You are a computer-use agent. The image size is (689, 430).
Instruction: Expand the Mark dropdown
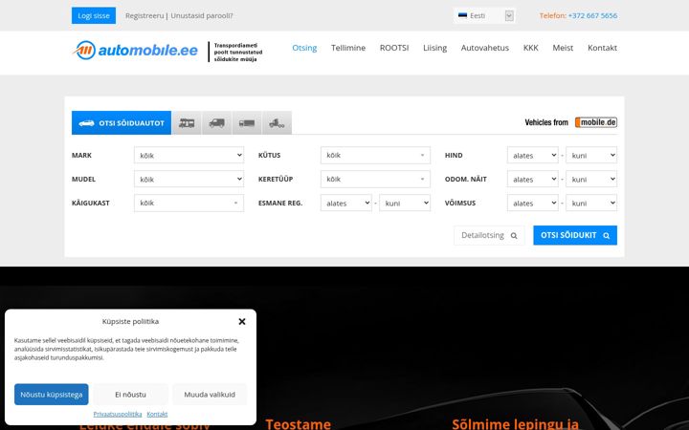[189, 156]
